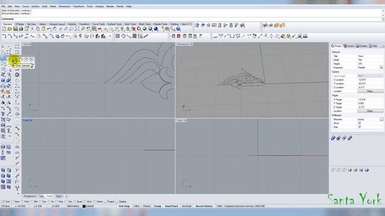Click the Target Location Place button
Image resolution: width=385 pixels, height=216 pixels.
click(x=370, y=111)
